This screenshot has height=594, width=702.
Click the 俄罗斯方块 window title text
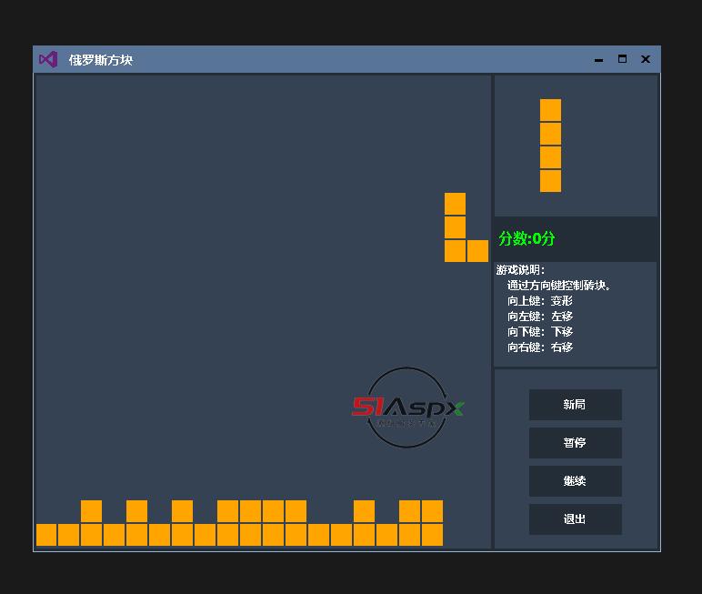(x=101, y=60)
